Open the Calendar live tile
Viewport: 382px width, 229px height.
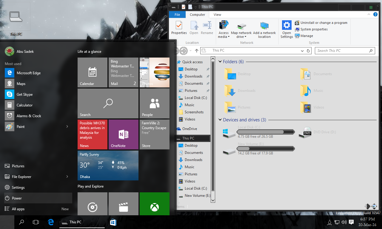(x=93, y=72)
